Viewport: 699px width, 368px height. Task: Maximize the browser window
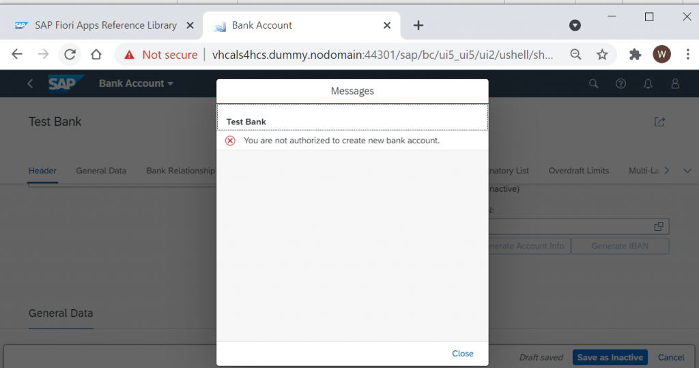(649, 17)
